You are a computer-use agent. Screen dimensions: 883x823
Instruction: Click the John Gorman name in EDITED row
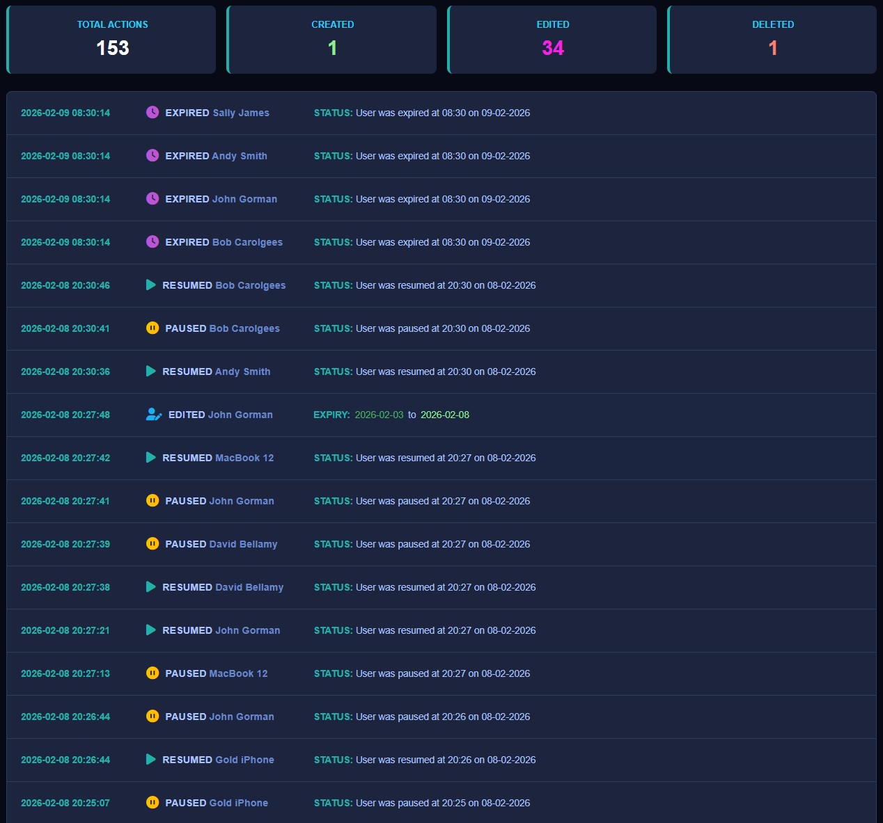(240, 415)
